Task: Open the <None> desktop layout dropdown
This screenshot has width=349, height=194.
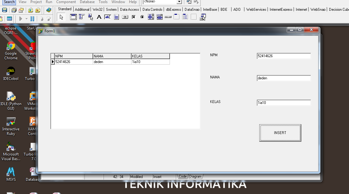Action: (179, 2)
